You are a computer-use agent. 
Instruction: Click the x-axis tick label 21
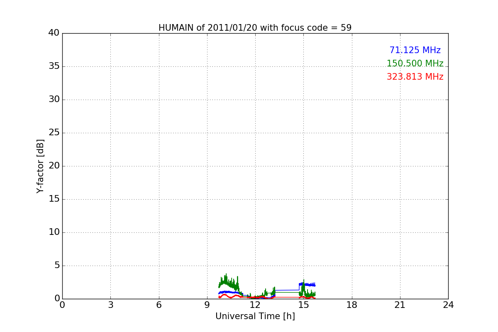pos(400,305)
